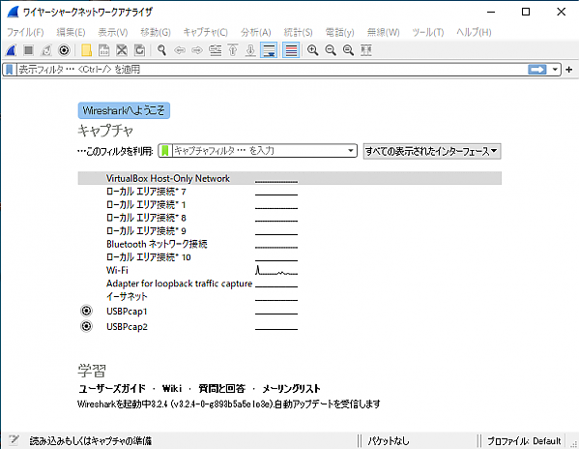Image resolution: width=579 pixels, height=449 pixels.
Task: Go back in packet history arrow
Action: (x=180, y=50)
